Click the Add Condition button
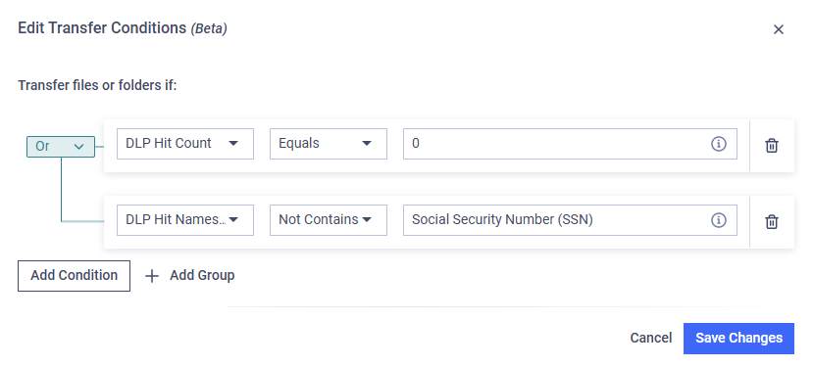 [x=75, y=276]
